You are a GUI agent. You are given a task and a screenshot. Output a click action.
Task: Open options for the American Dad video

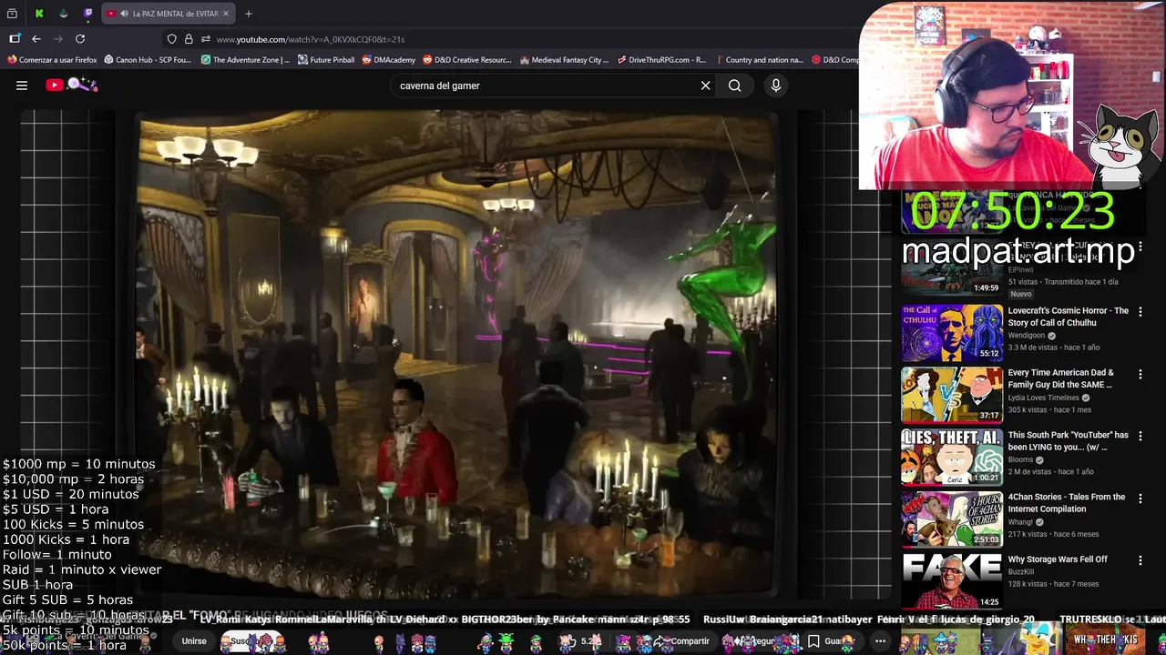click(x=1140, y=374)
